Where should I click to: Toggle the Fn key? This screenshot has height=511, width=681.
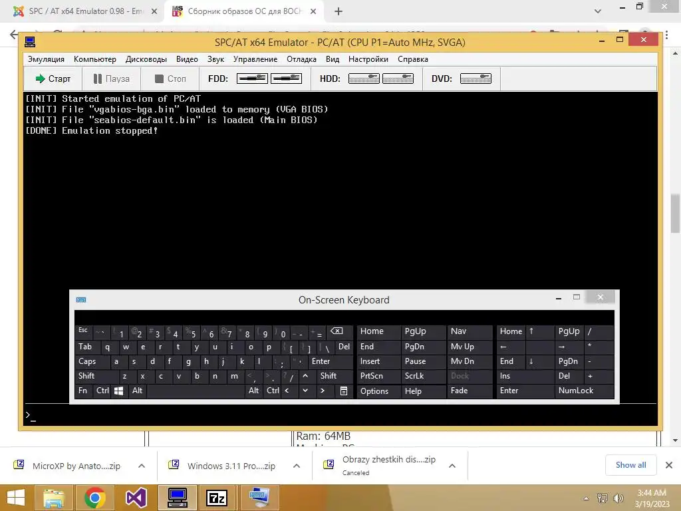[82, 391]
